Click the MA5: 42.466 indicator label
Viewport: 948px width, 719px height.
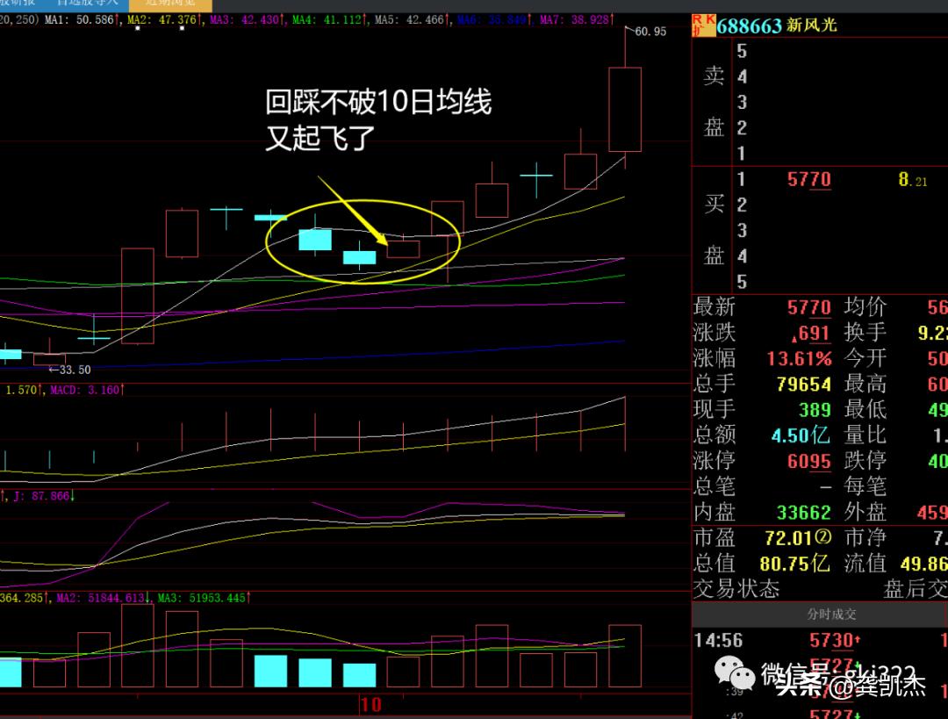[412, 20]
